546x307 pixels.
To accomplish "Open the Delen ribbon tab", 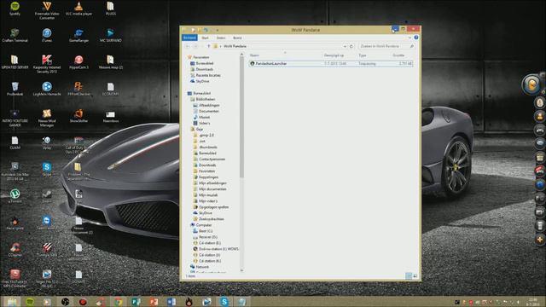I will 221,38.
